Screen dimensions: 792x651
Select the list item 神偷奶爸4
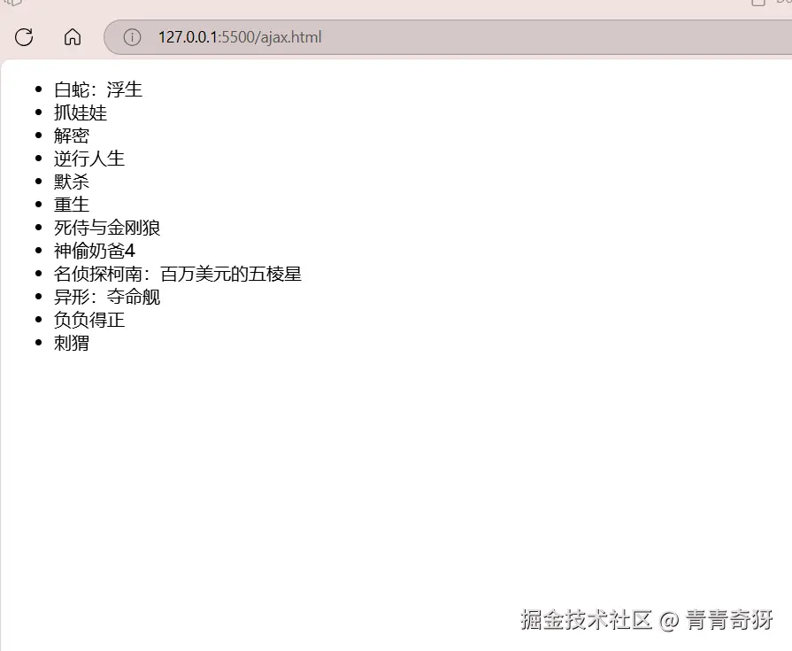point(95,250)
